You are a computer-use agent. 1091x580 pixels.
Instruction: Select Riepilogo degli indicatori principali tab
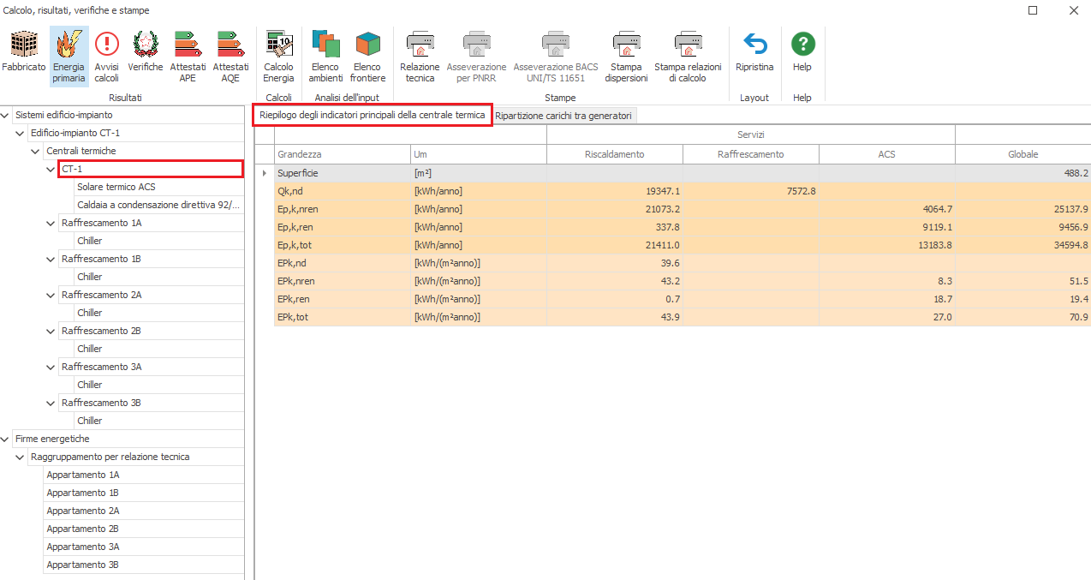(x=373, y=115)
